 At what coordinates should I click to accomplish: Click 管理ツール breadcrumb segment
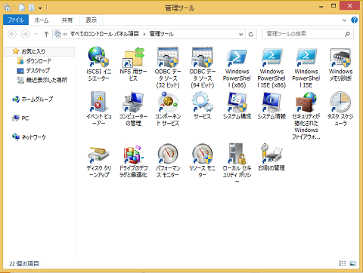pos(162,34)
